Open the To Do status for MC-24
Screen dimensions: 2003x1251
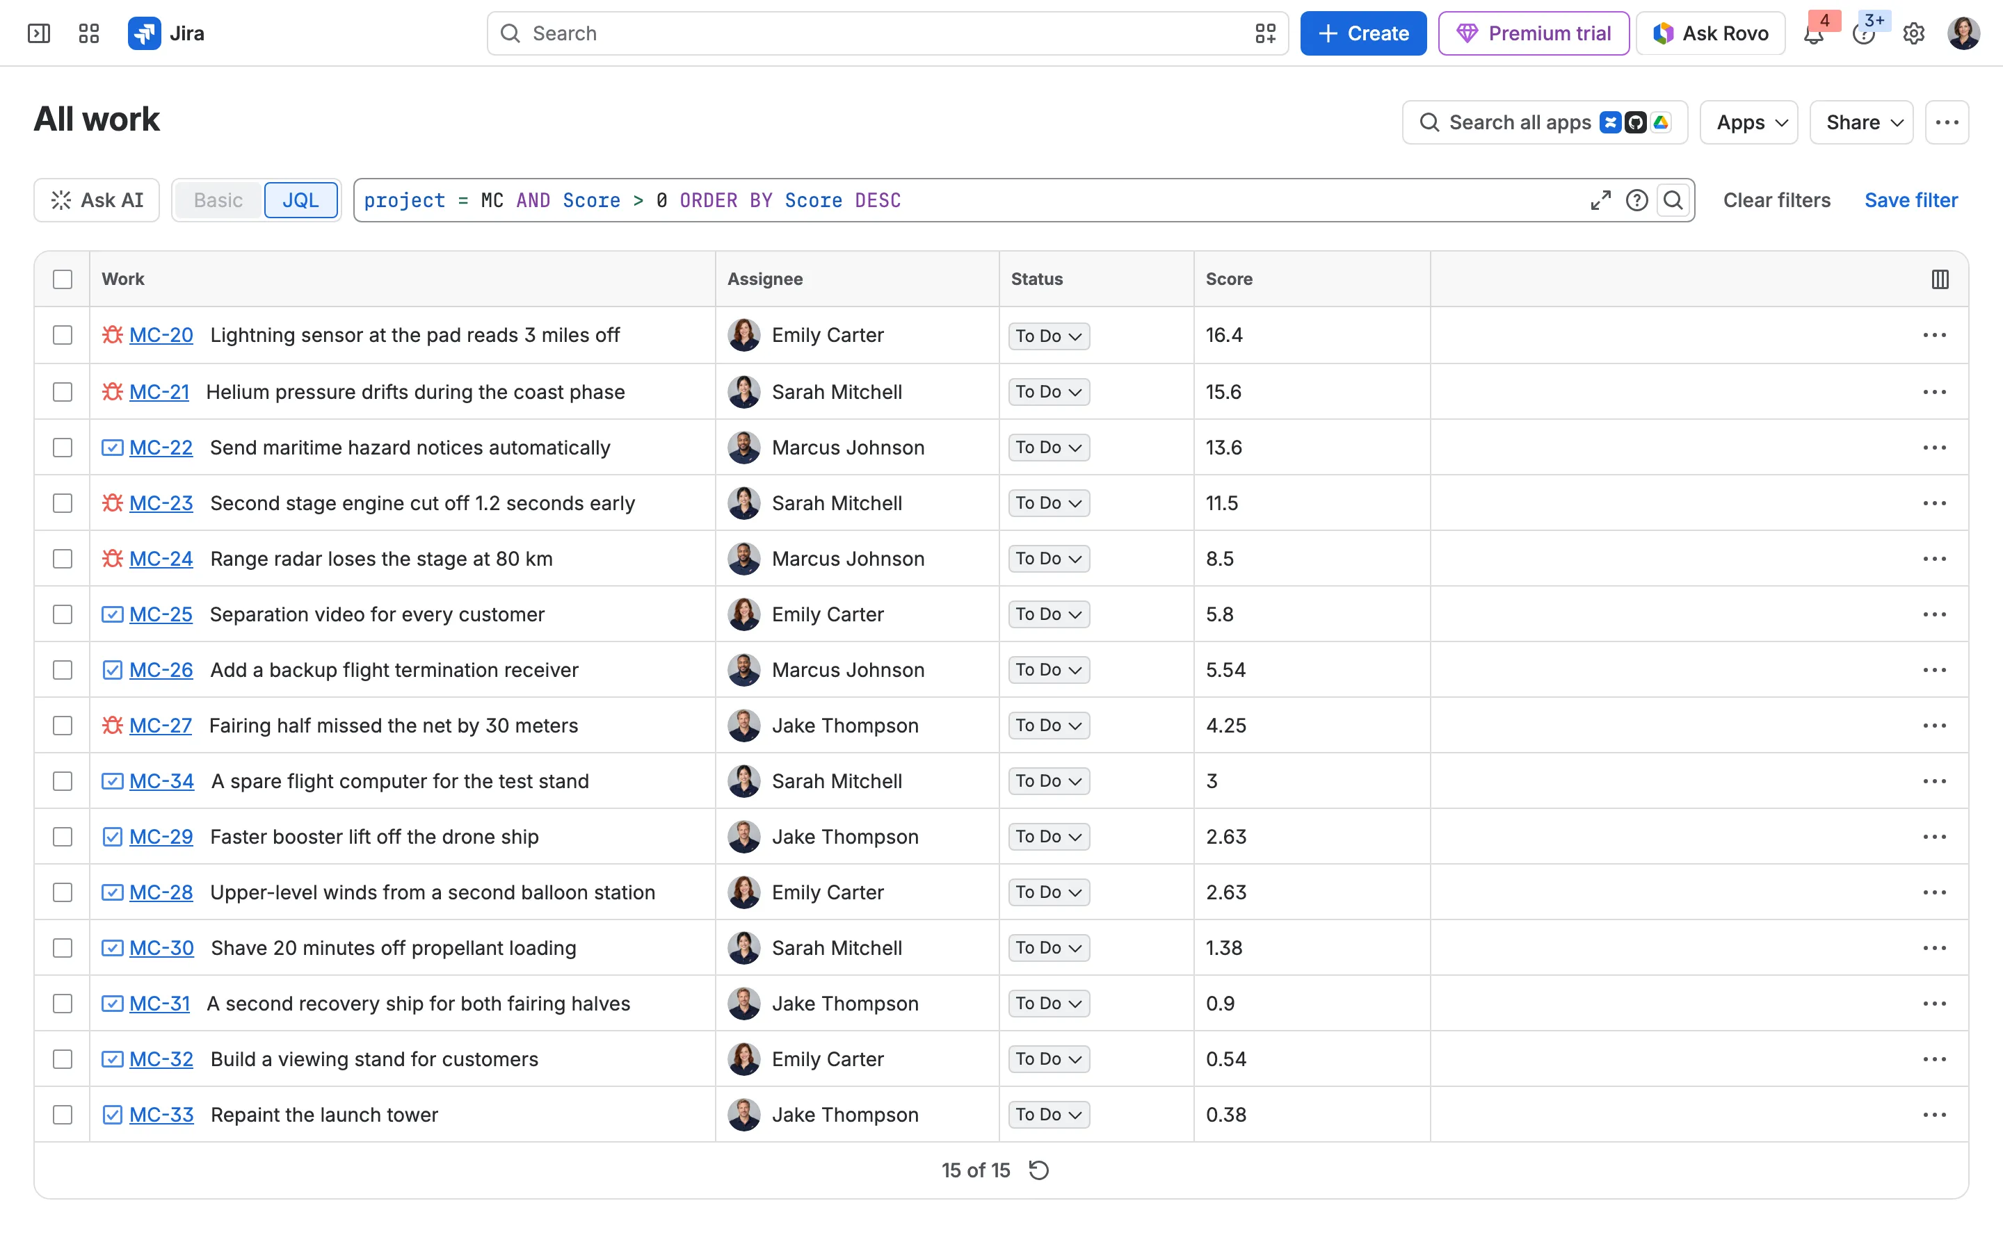click(1049, 559)
